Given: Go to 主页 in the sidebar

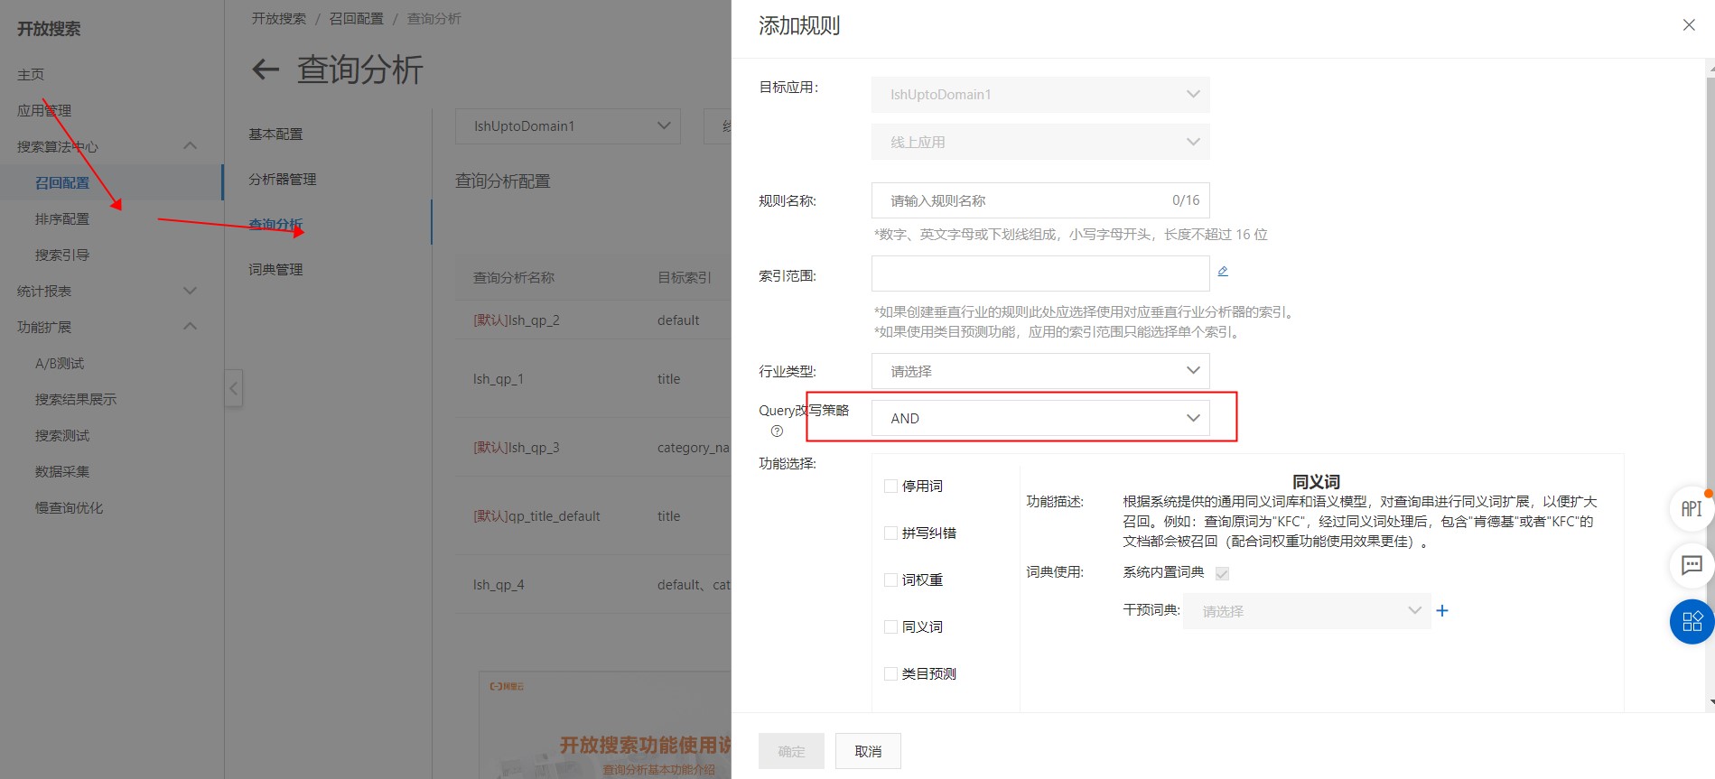Looking at the screenshot, I should click(x=31, y=74).
